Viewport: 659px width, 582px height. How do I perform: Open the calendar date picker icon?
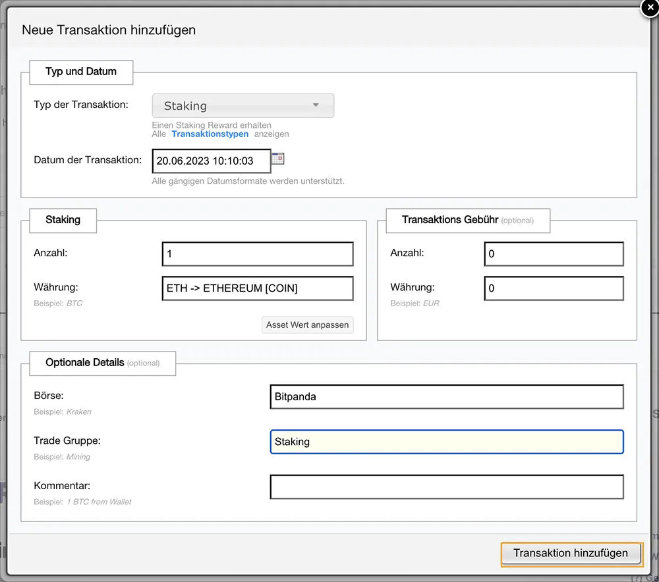coord(278,159)
